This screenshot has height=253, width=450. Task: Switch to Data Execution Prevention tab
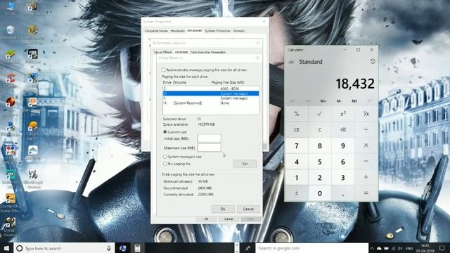(x=208, y=52)
